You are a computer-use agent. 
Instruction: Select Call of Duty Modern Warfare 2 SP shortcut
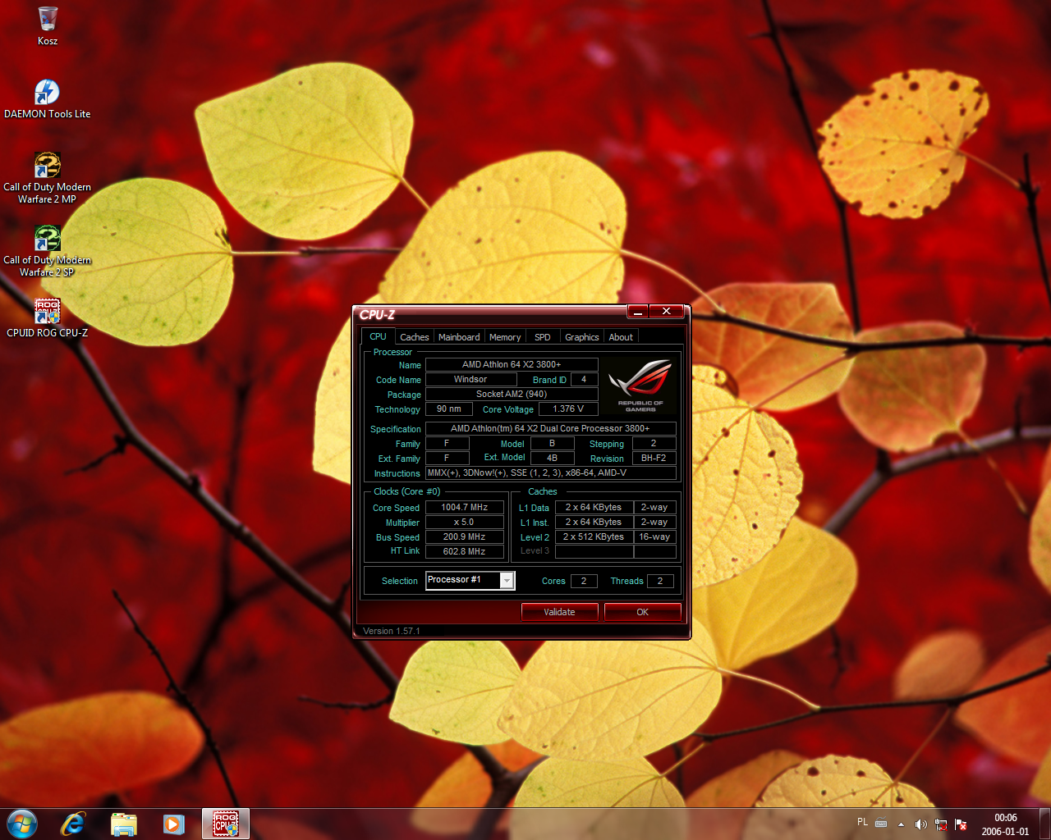click(x=47, y=239)
